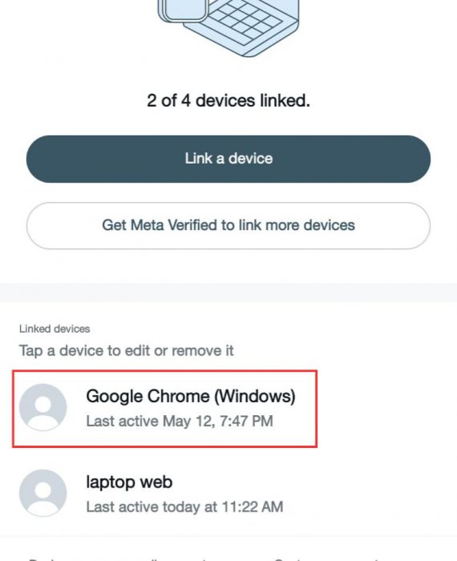Select the Google Chrome (Windows) avatar icon

[43, 407]
